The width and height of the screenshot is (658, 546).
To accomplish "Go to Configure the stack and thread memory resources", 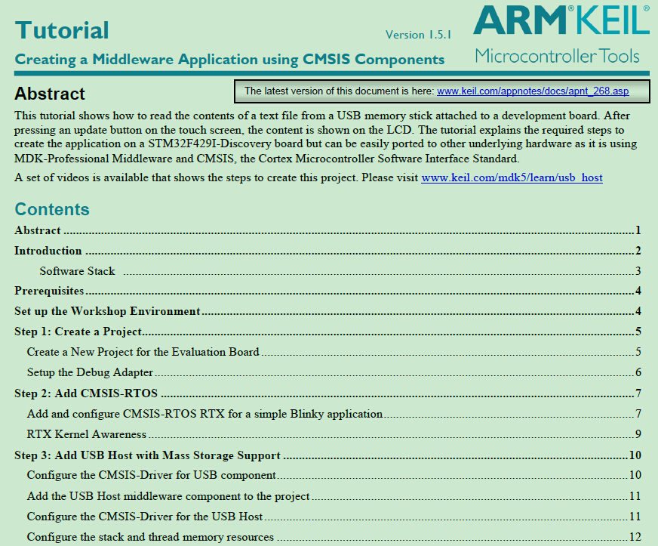I will [x=334, y=537].
